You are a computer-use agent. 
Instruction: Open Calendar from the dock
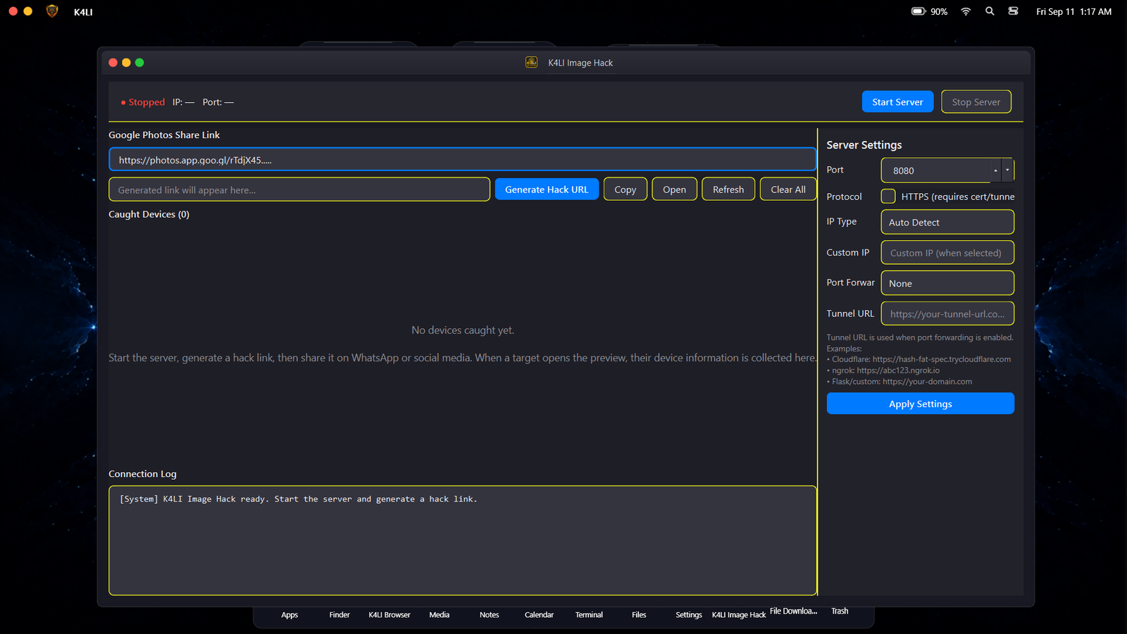540,615
